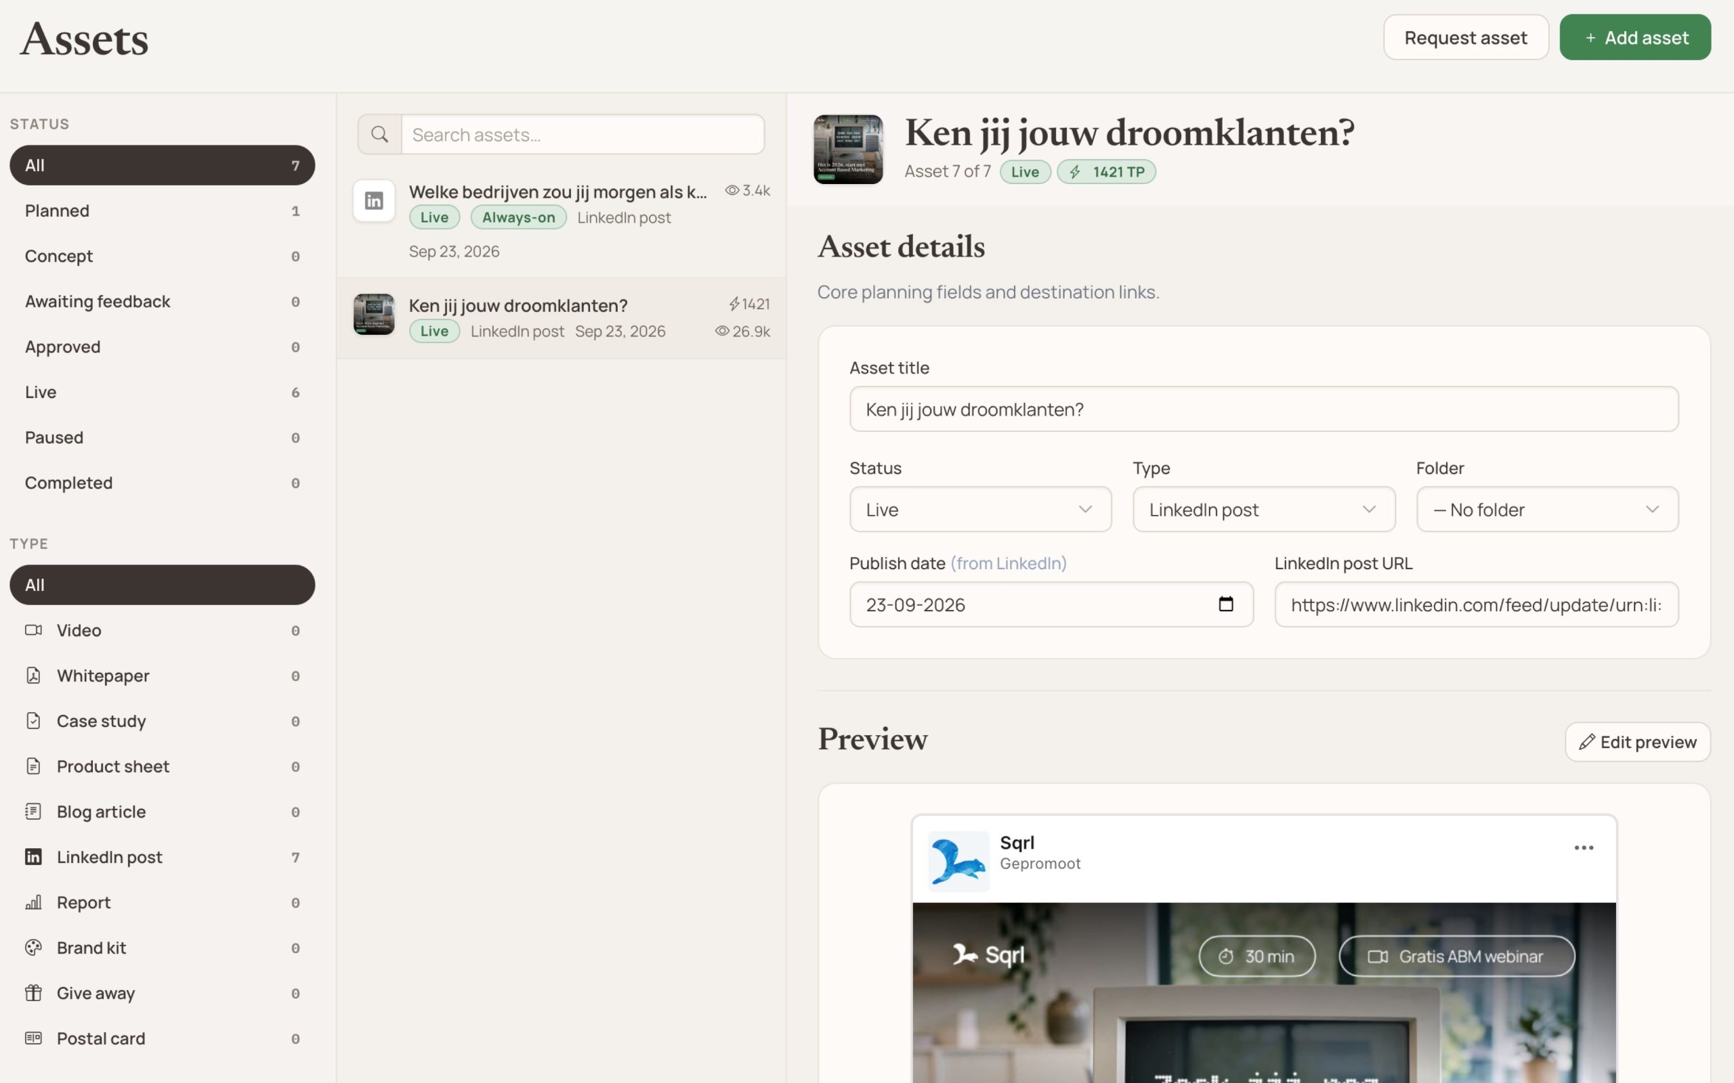Click the Gratis ABM webinar pill in preview
The image size is (1734, 1083).
click(1457, 956)
